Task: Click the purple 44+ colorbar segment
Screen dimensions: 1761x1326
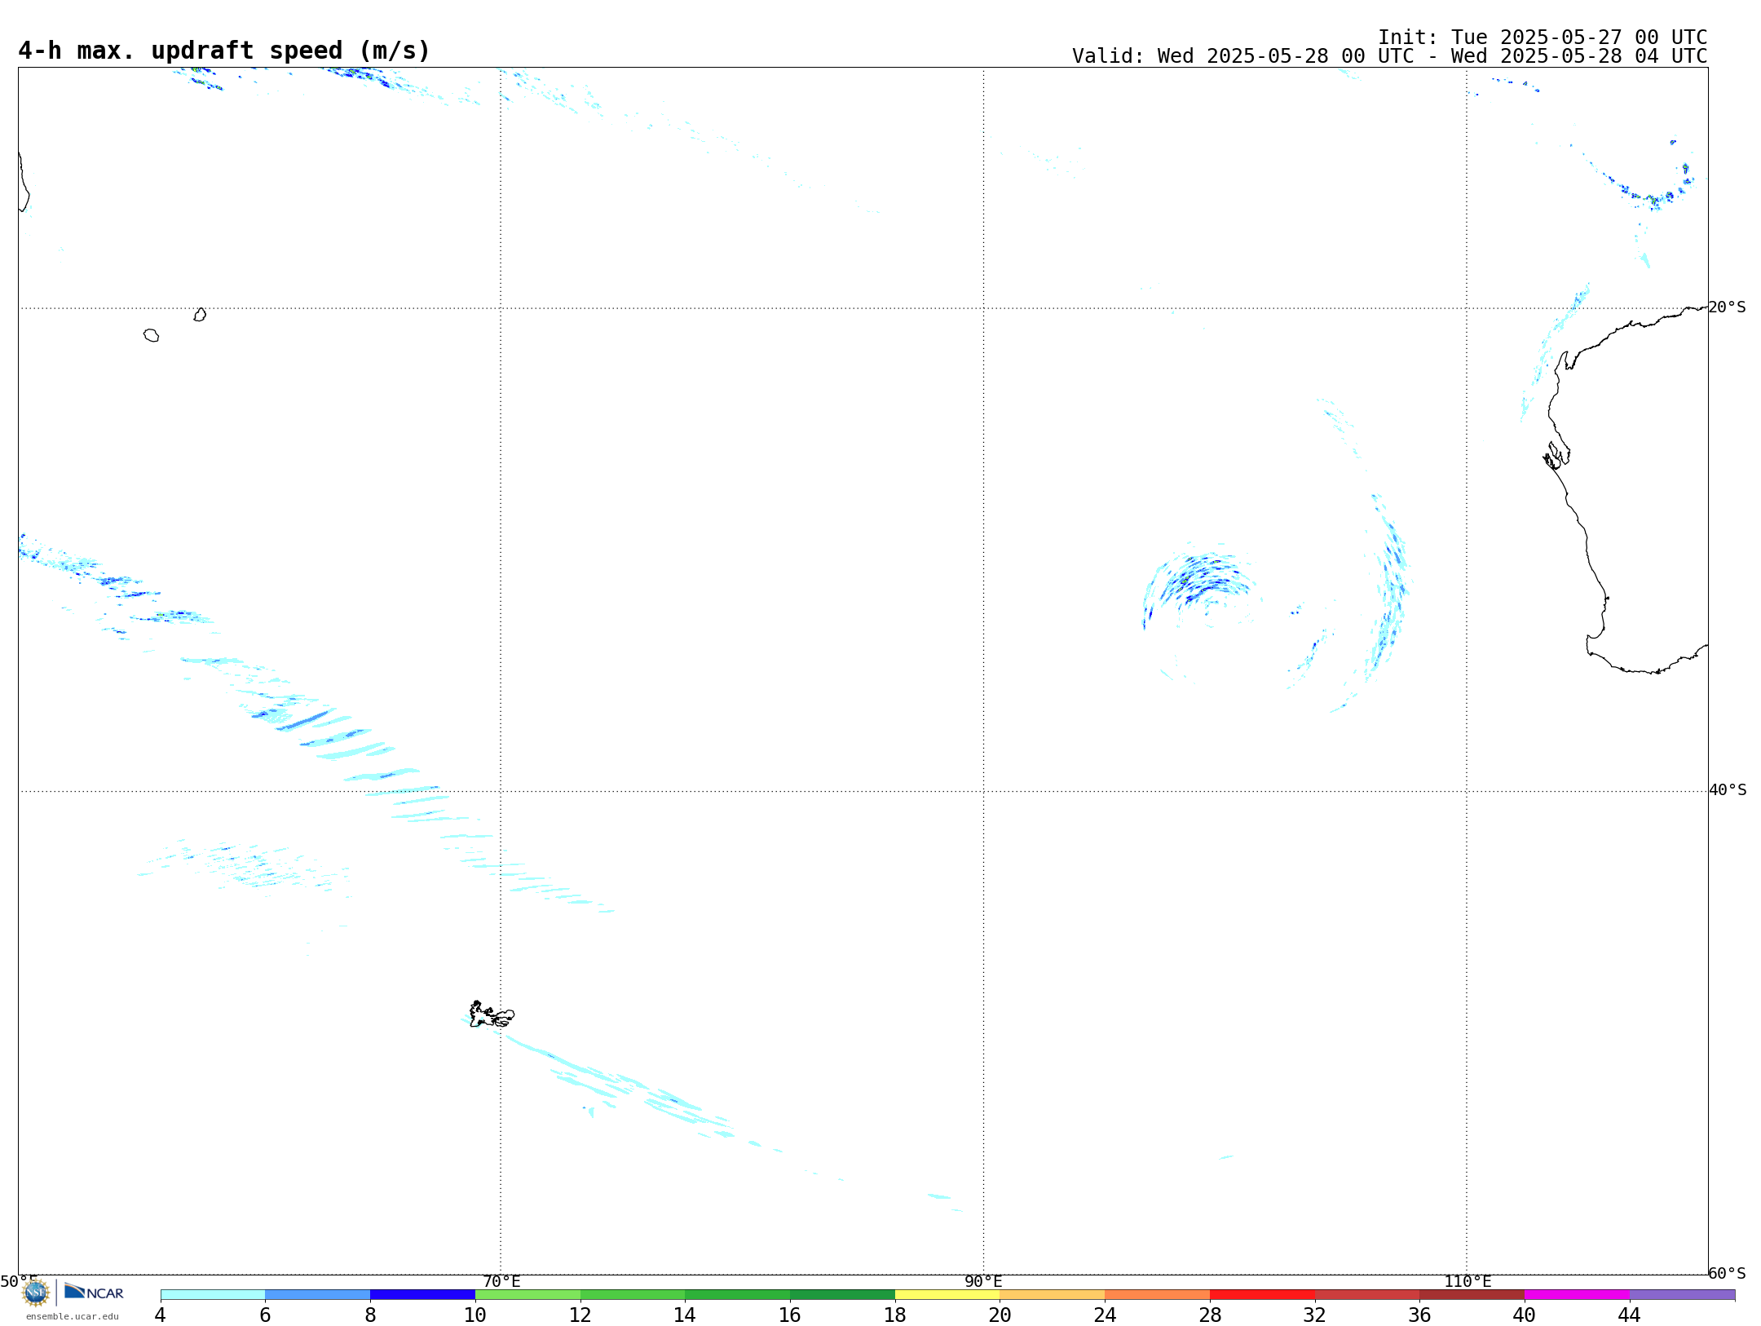Action: point(1682,1295)
